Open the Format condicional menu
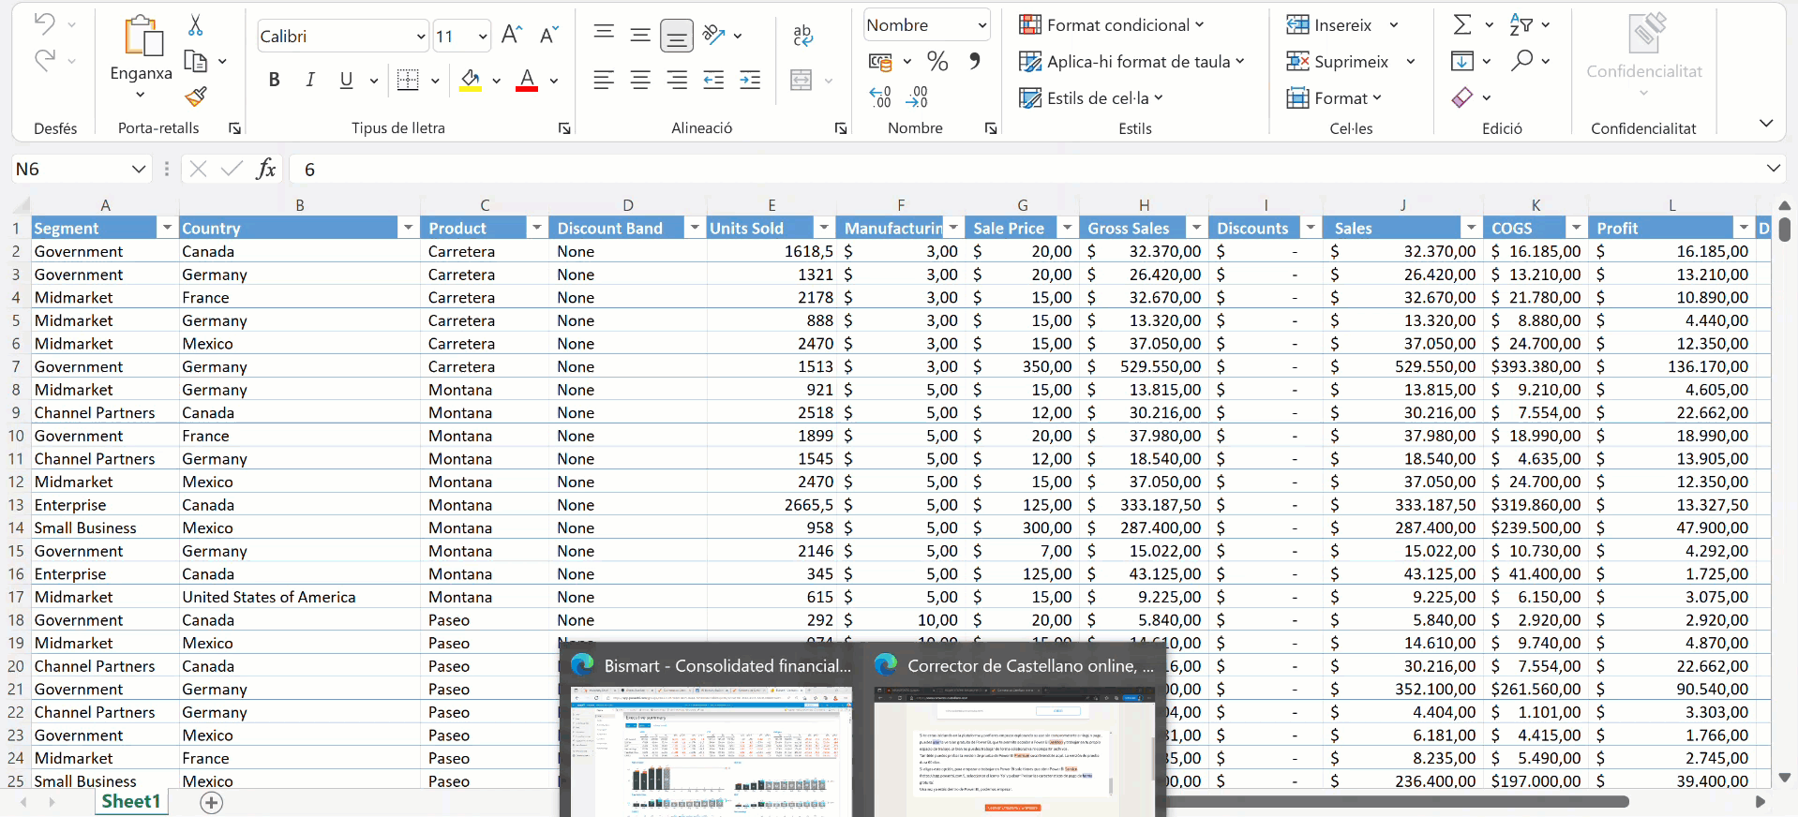The height and width of the screenshot is (817, 1798). click(x=1111, y=25)
